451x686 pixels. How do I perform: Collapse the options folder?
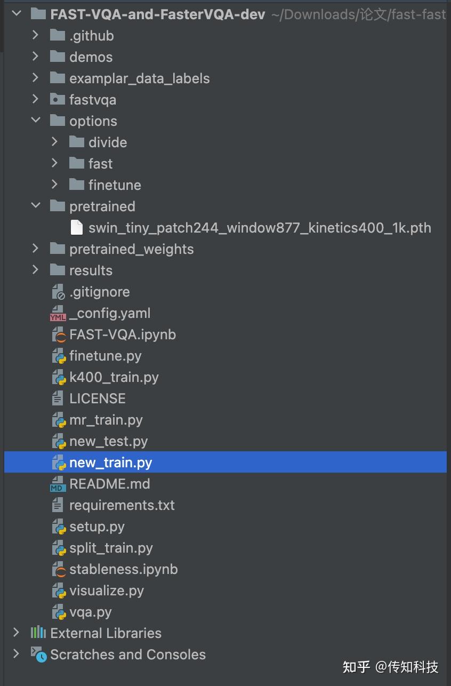click(x=36, y=121)
